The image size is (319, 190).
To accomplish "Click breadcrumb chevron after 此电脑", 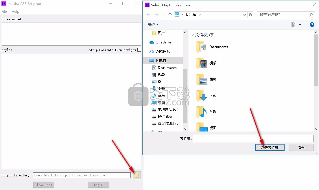I will pyautogui.click(x=200, y=14).
